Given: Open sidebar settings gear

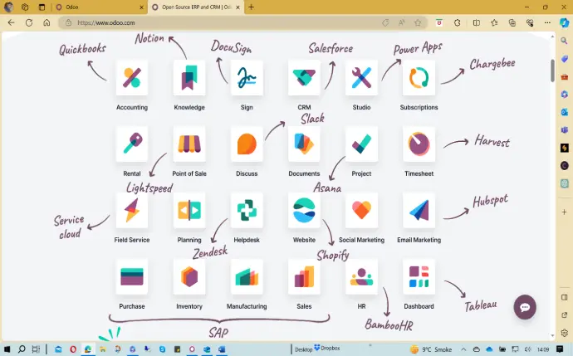Looking at the screenshot, I should point(564,333).
